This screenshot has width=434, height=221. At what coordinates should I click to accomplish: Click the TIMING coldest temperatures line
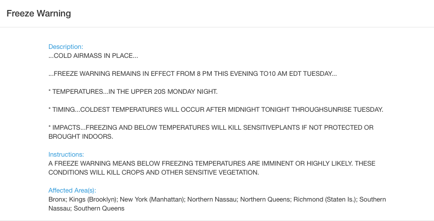216,110
